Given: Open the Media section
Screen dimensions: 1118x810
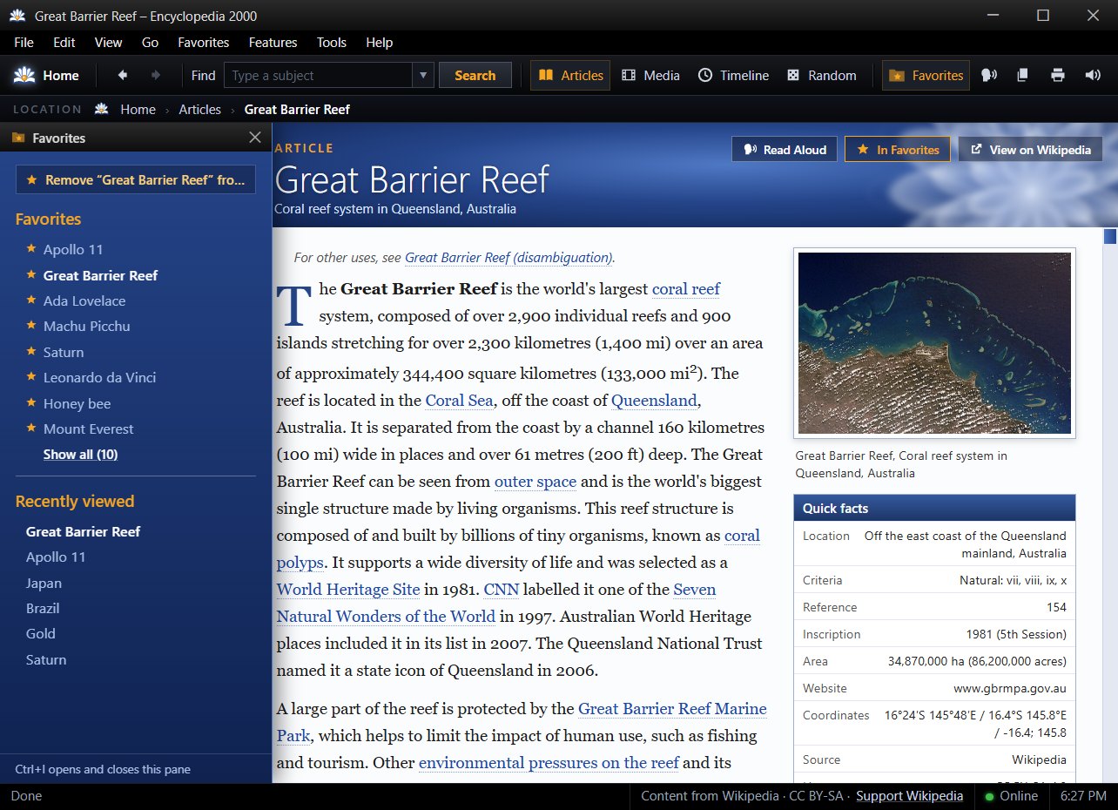Looking at the screenshot, I should click(650, 76).
